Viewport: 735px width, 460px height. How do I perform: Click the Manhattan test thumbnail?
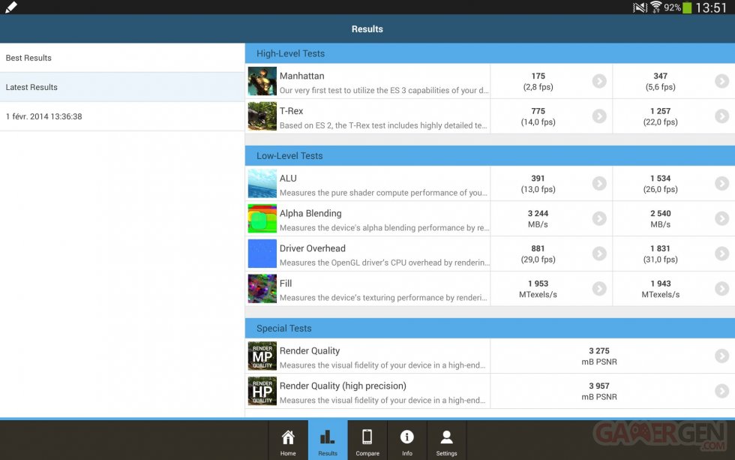click(262, 82)
